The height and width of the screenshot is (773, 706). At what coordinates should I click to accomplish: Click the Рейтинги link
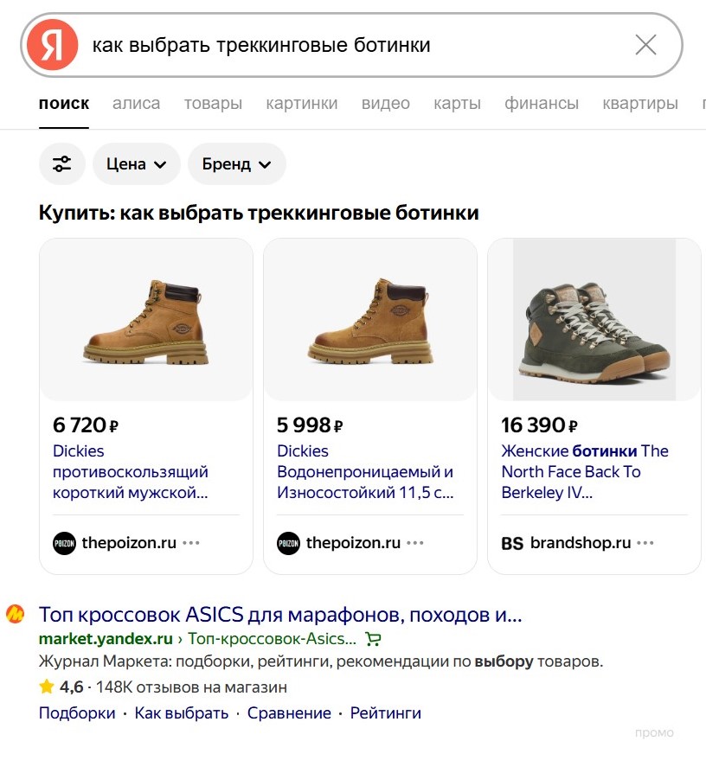382,712
